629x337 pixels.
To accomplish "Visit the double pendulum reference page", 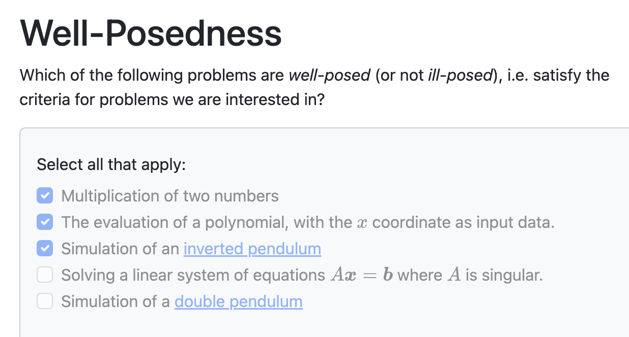I will pos(238,301).
